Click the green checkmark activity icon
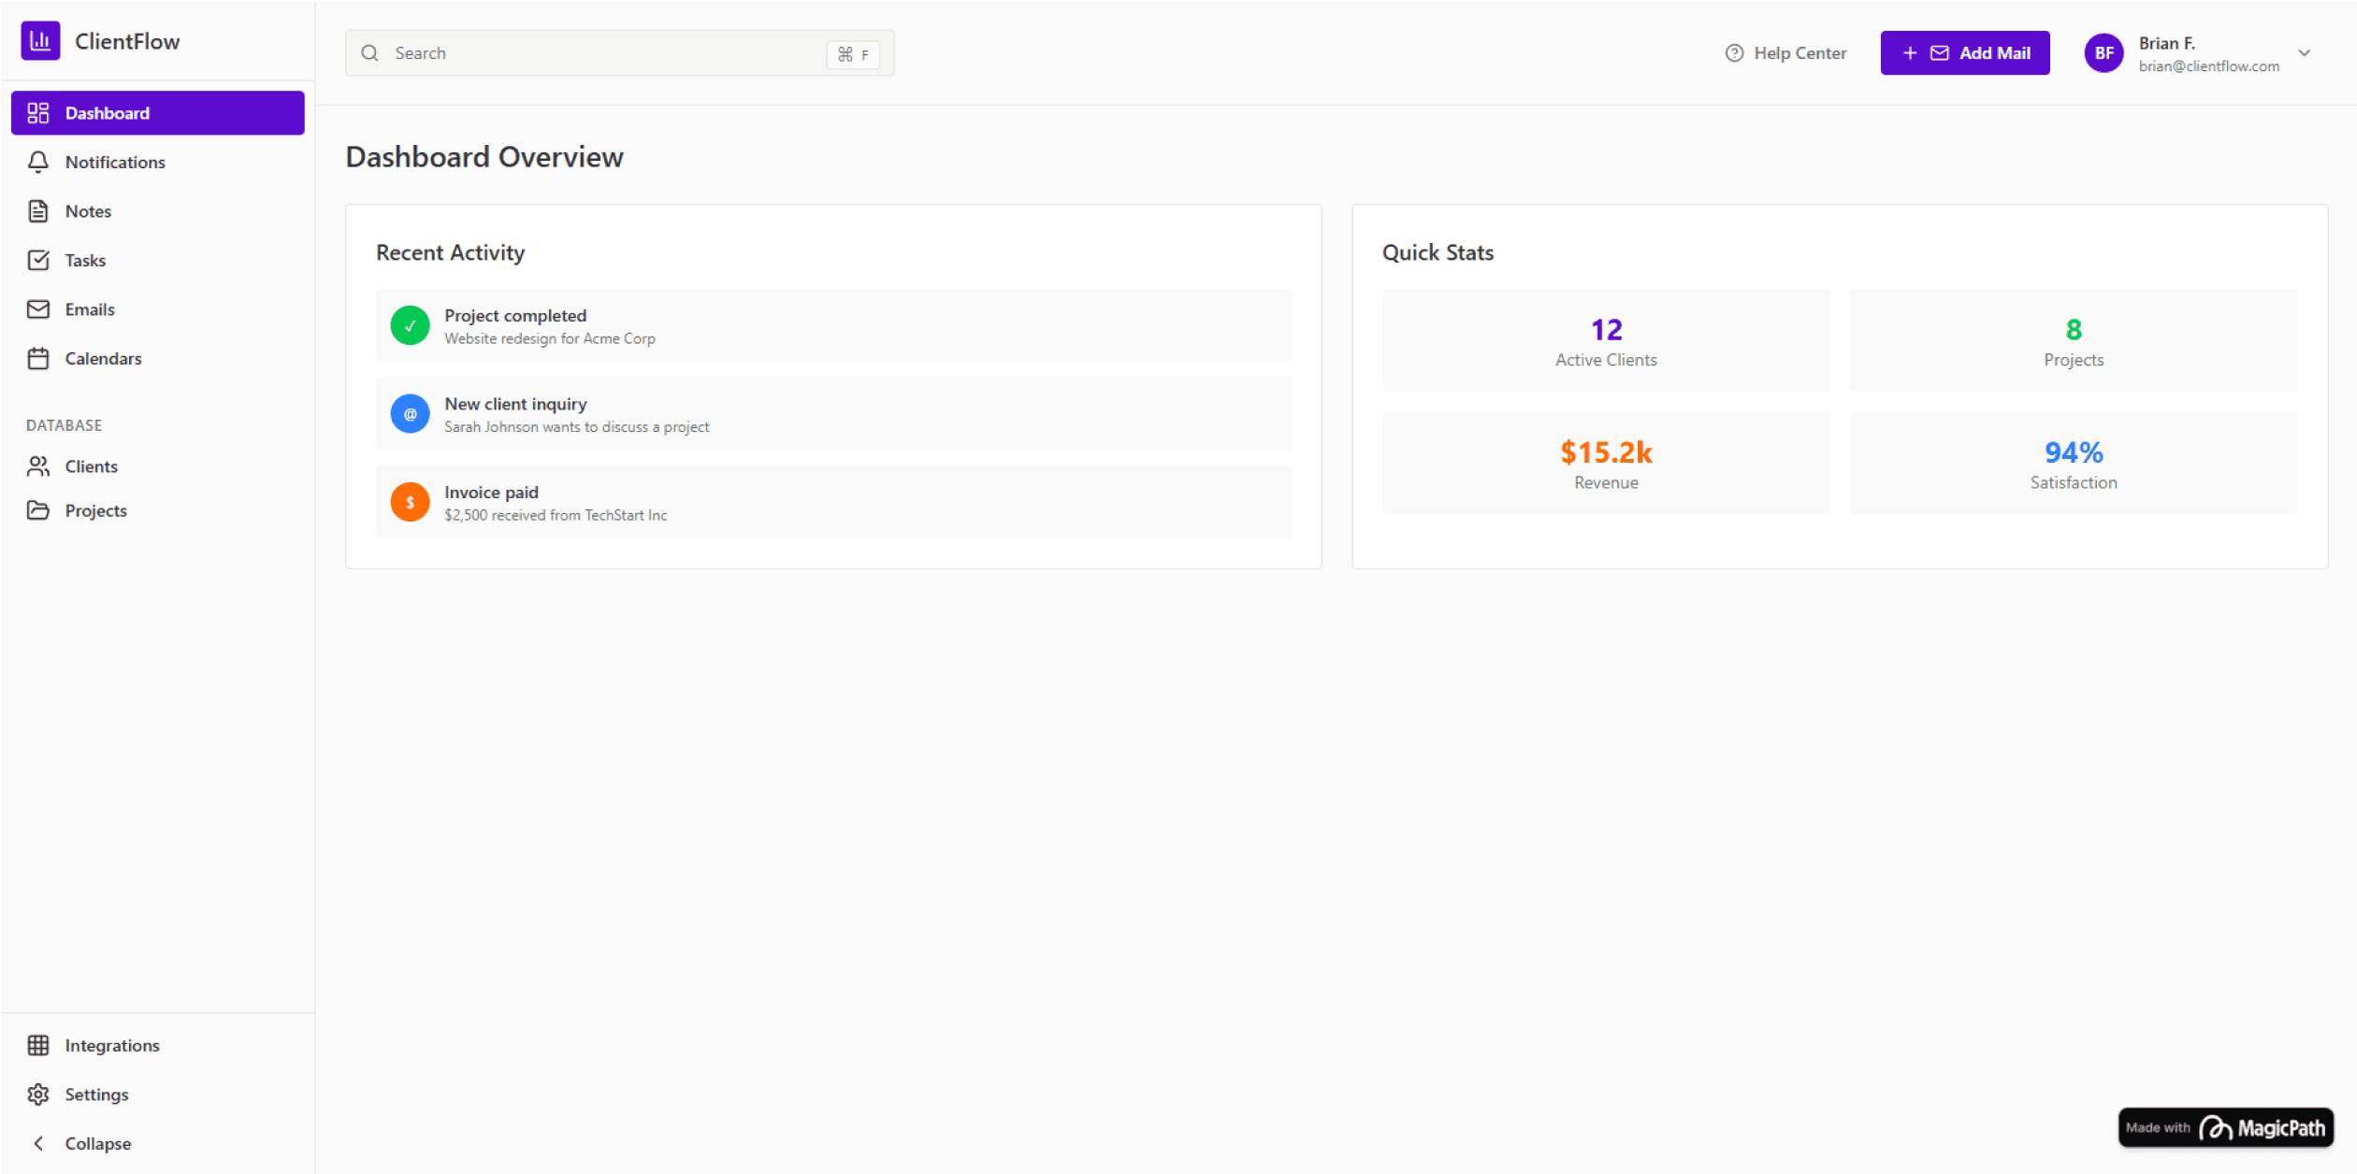The image size is (2357, 1174). click(410, 326)
